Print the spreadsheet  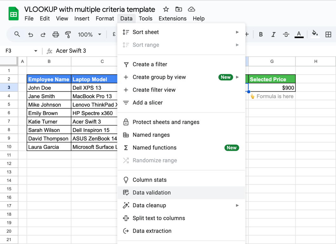pyautogui.click(x=56, y=34)
